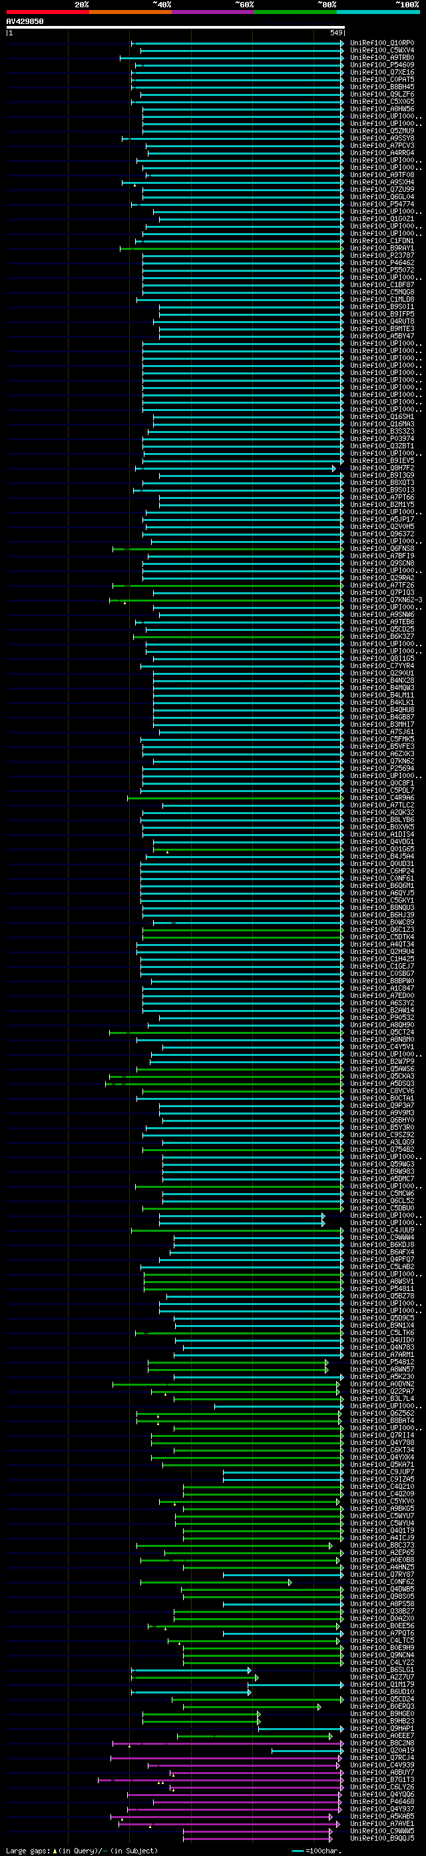Select label UniRef100_P54774
The image size is (426, 1856).
coord(382,204)
